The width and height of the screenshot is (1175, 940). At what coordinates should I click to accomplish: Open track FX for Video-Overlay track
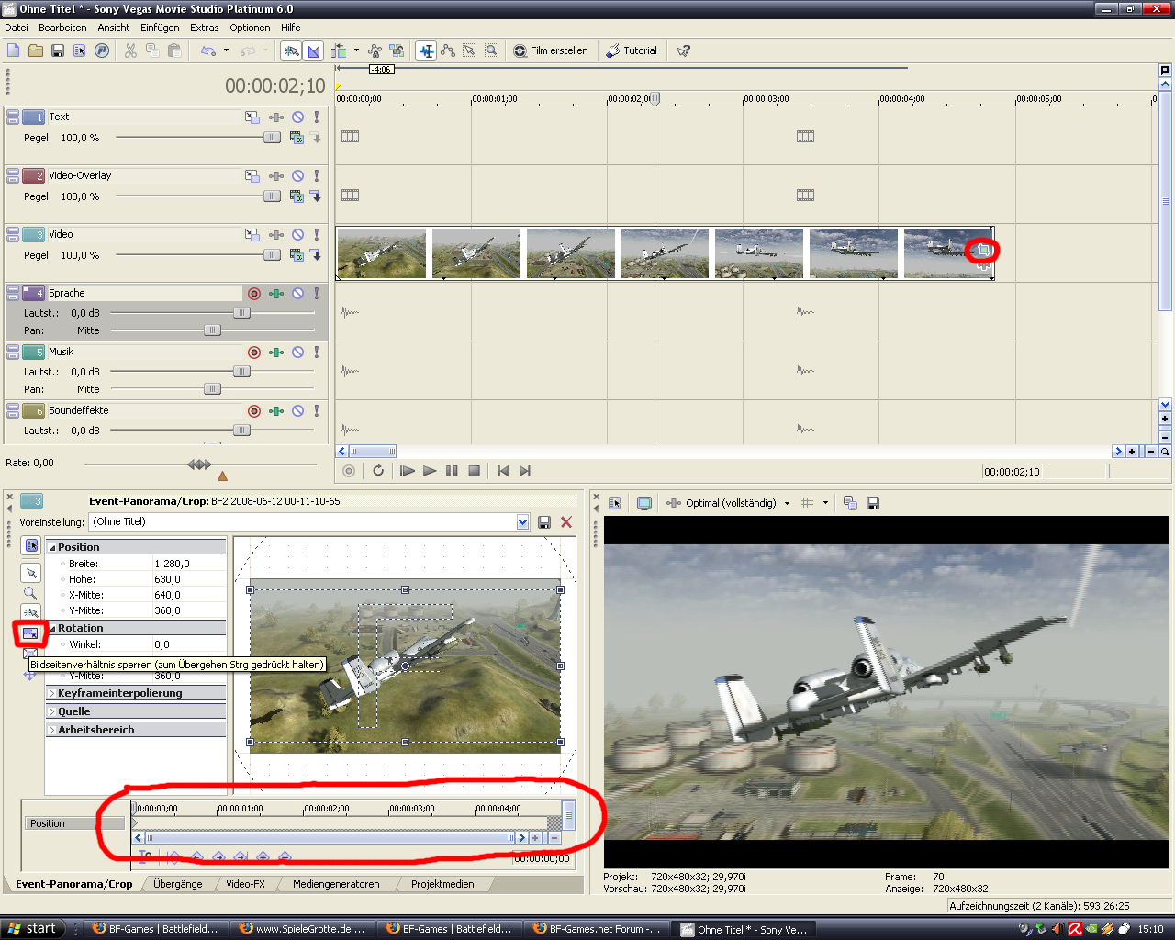pos(276,175)
